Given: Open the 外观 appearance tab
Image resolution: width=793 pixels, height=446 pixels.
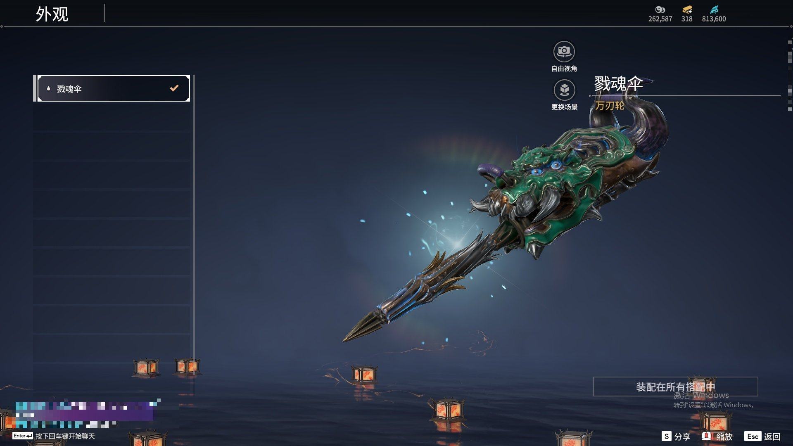Looking at the screenshot, I should pos(52,14).
